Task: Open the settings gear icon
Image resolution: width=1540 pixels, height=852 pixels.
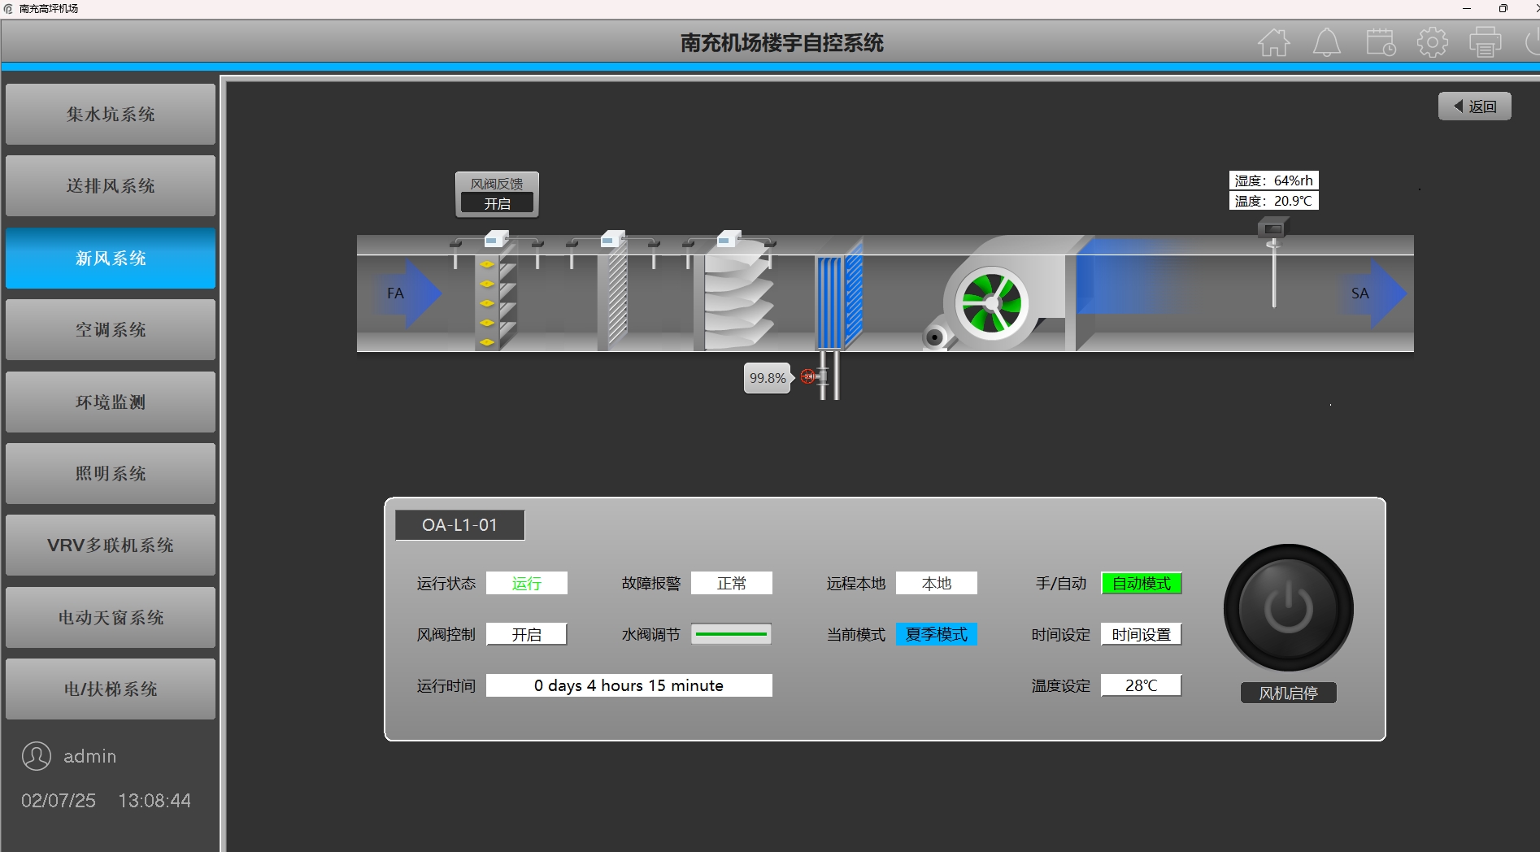Action: (x=1432, y=42)
